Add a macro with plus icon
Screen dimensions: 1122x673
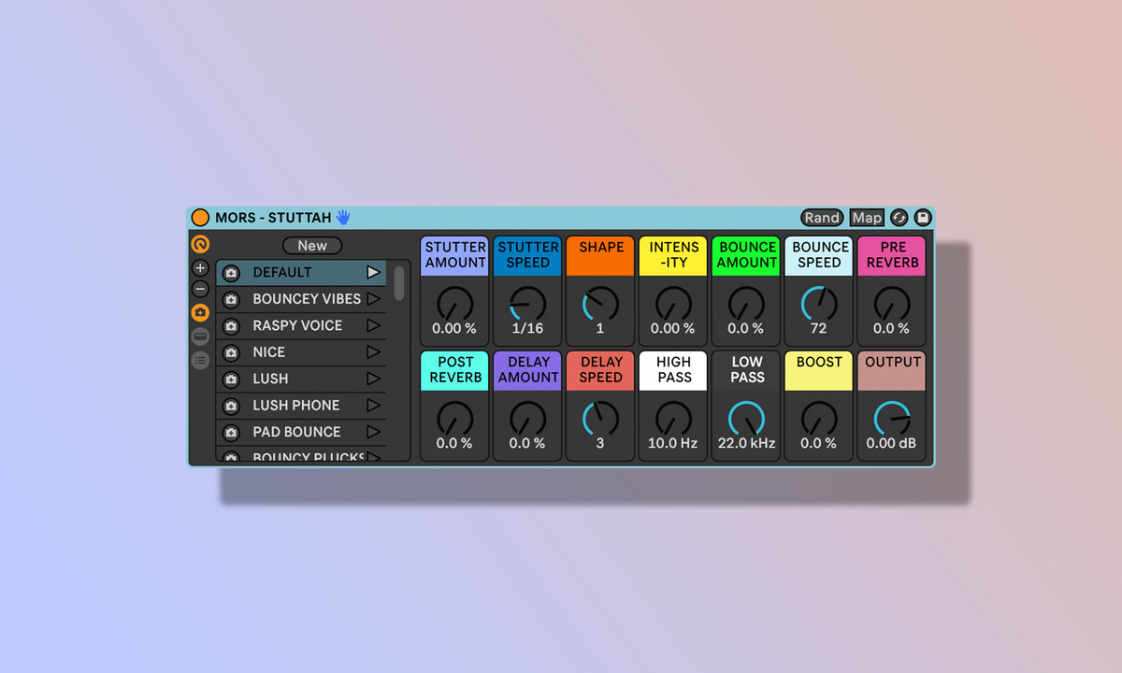tap(200, 268)
